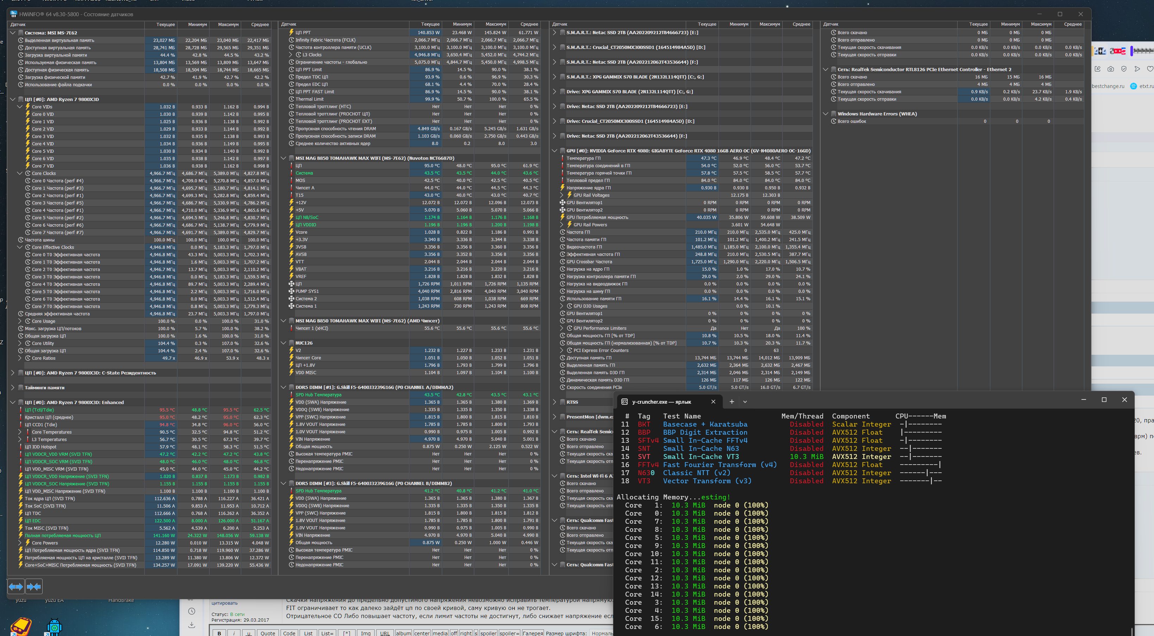The image size is (1154, 636).
Task: Click the expand columns blue arrows button
Action: coord(16,586)
